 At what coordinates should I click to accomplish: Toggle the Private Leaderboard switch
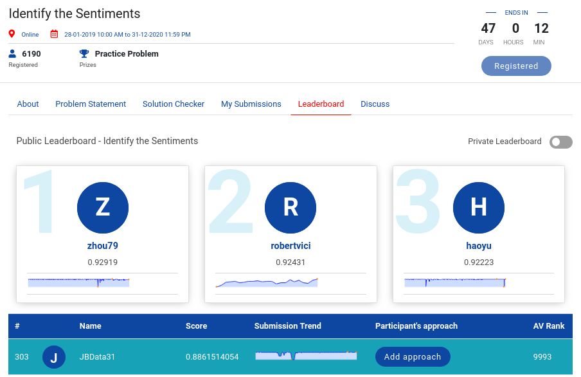click(560, 142)
